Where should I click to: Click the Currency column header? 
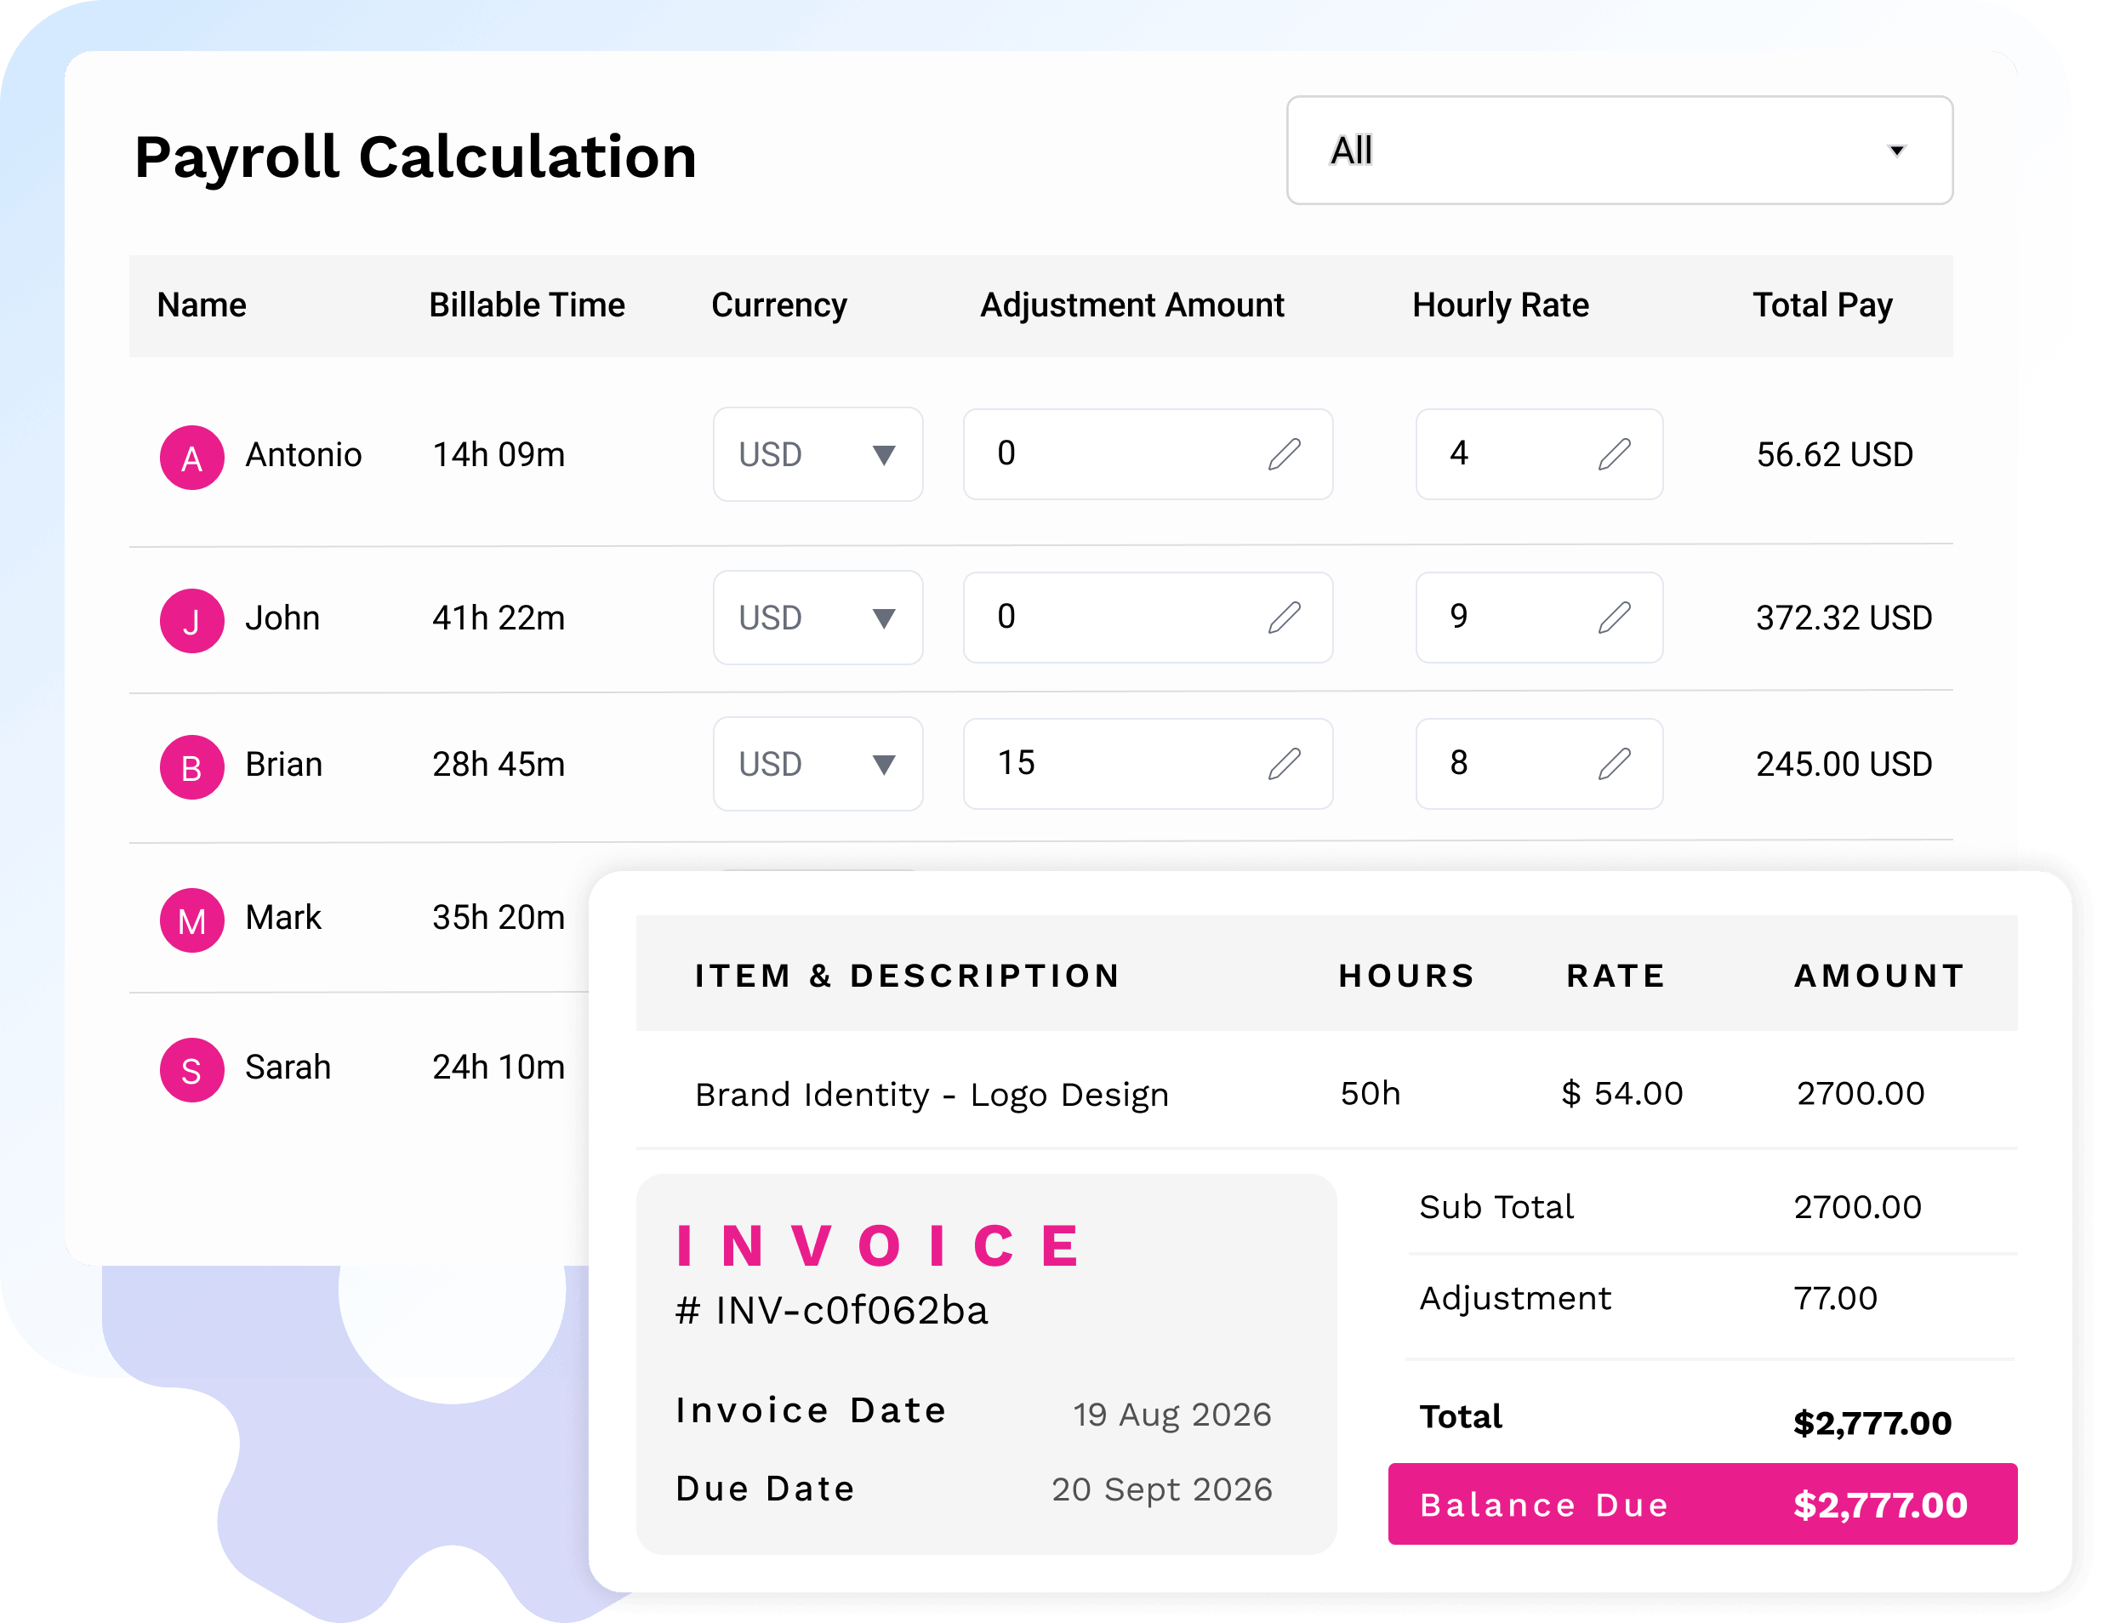pyautogui.click(x=779, y=305)
